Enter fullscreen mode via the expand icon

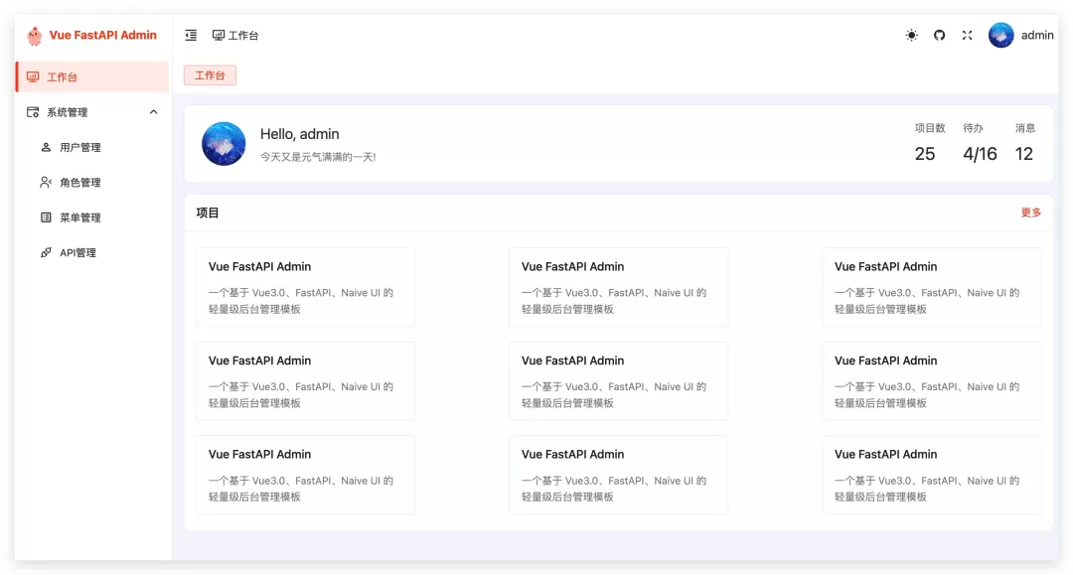tap(967, 35)
